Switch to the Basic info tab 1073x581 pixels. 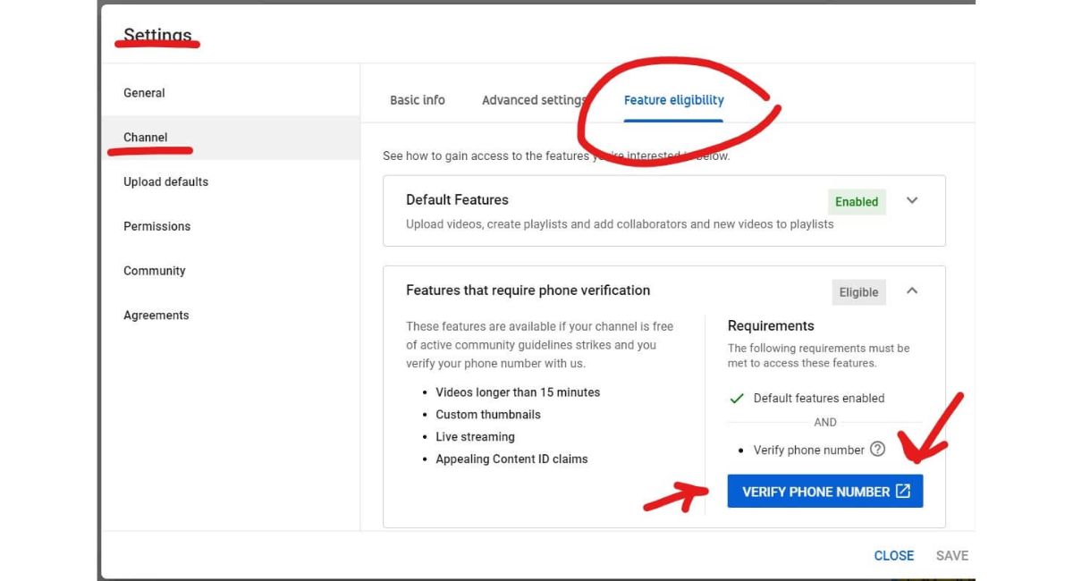418,100
